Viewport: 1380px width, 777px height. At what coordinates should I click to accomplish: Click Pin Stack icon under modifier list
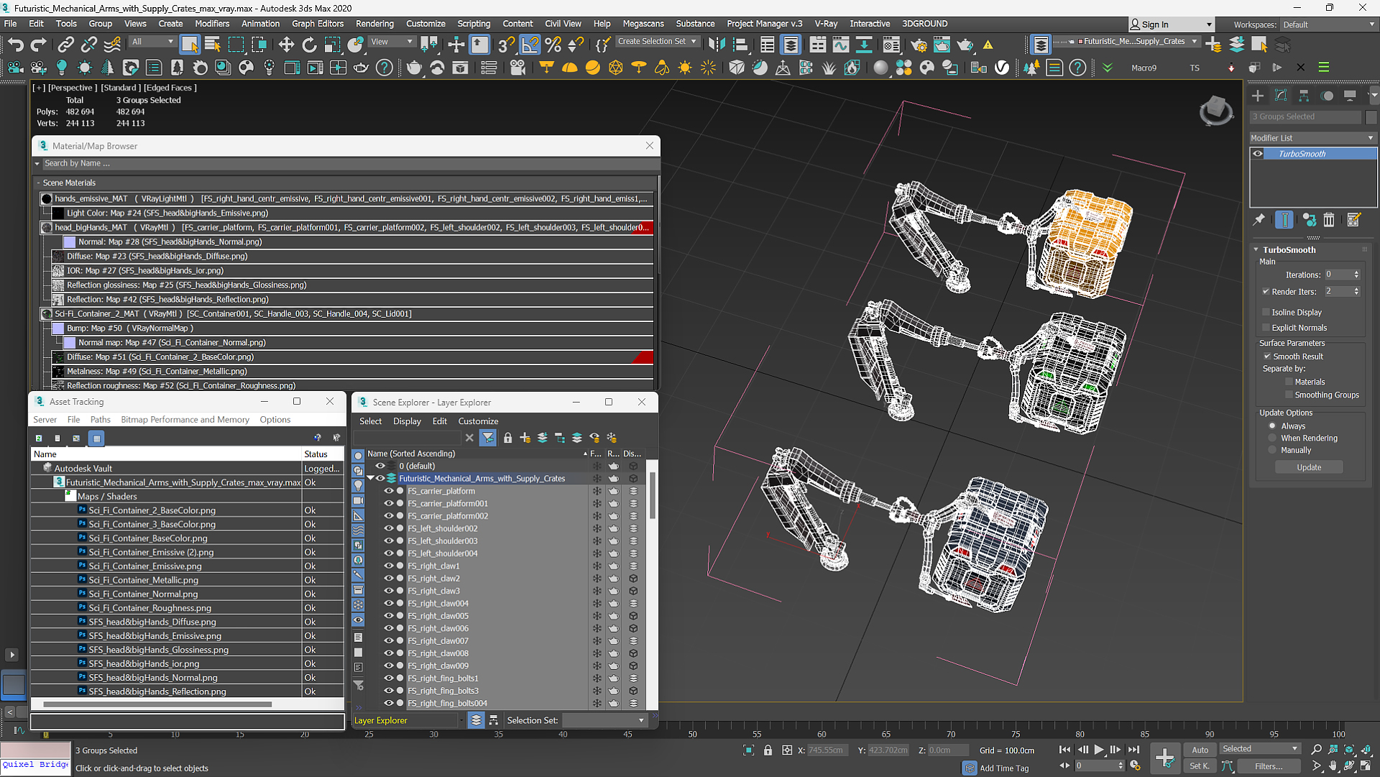tap(1259, 220)
